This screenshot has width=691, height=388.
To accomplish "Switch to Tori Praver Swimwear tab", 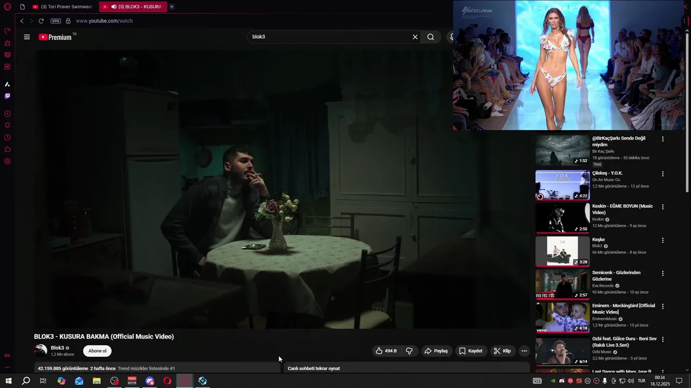I will [x=63, y=7].
